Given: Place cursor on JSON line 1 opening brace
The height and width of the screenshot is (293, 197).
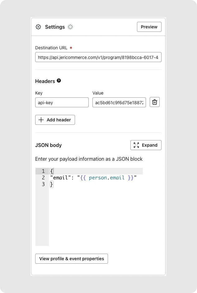Looking at the screenshot, I should coord(52,171).
